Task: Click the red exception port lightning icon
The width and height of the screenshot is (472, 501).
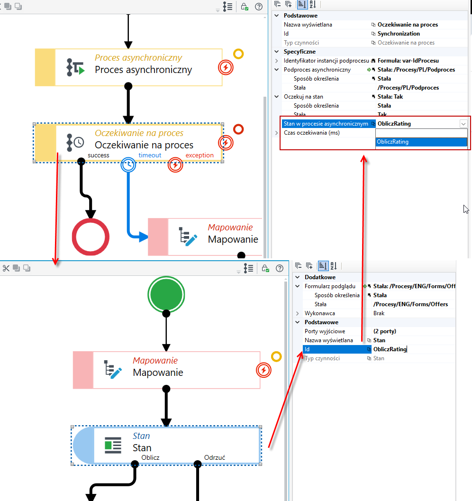Action: [175, 165]
